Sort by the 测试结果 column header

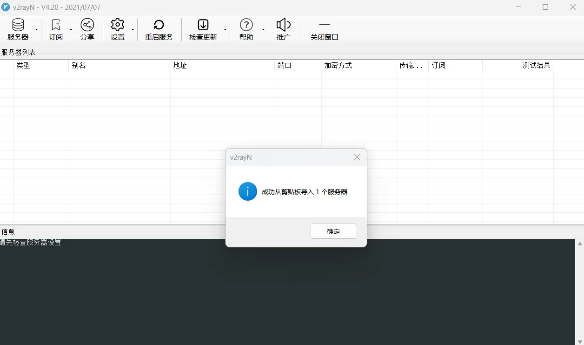click(518, 66)
